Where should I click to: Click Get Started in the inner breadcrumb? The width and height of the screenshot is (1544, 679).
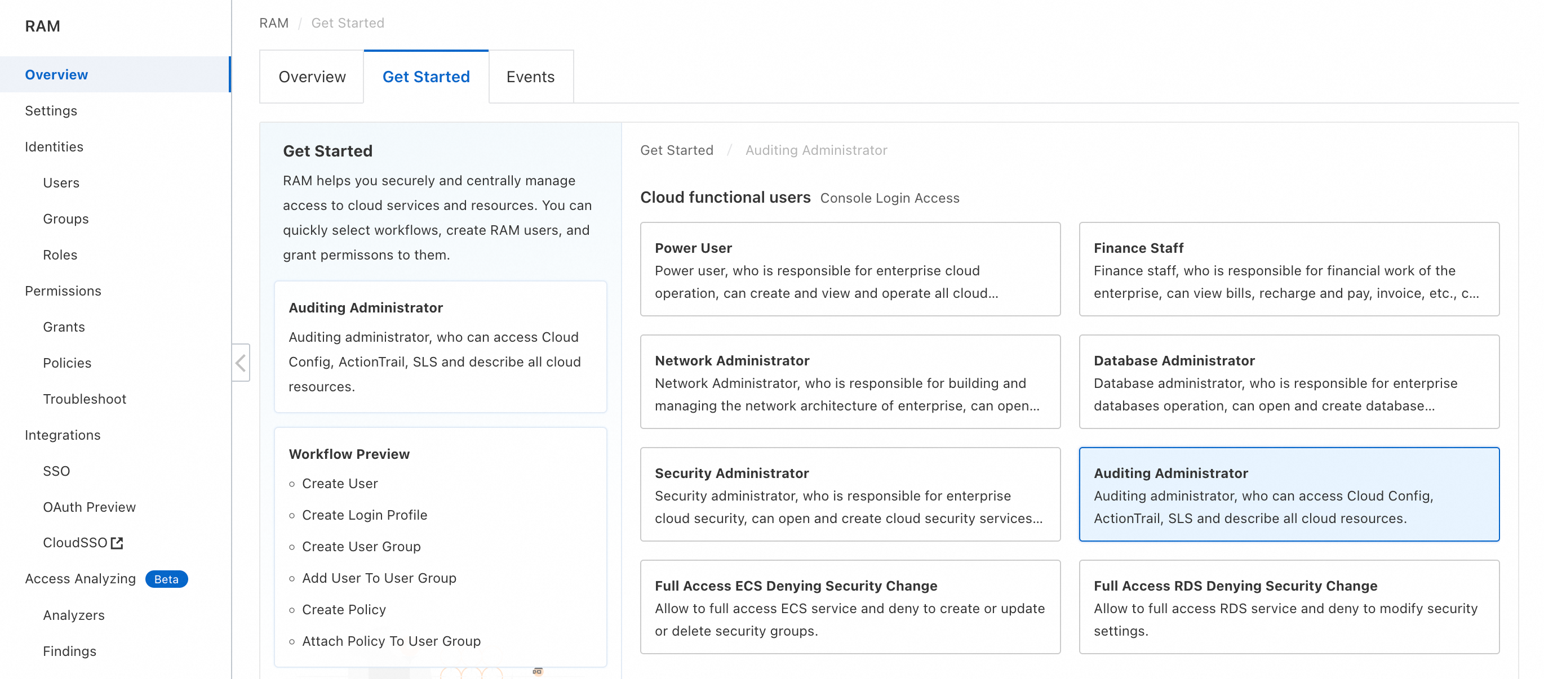[676, 150]
